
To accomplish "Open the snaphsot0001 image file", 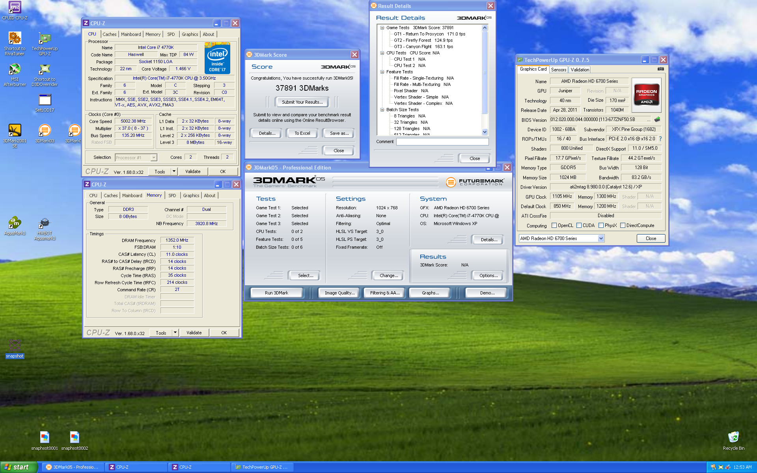I will [45, 440].
